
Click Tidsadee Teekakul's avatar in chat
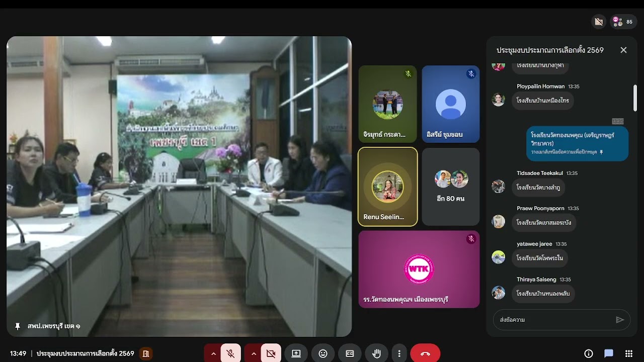coord(498,186)
